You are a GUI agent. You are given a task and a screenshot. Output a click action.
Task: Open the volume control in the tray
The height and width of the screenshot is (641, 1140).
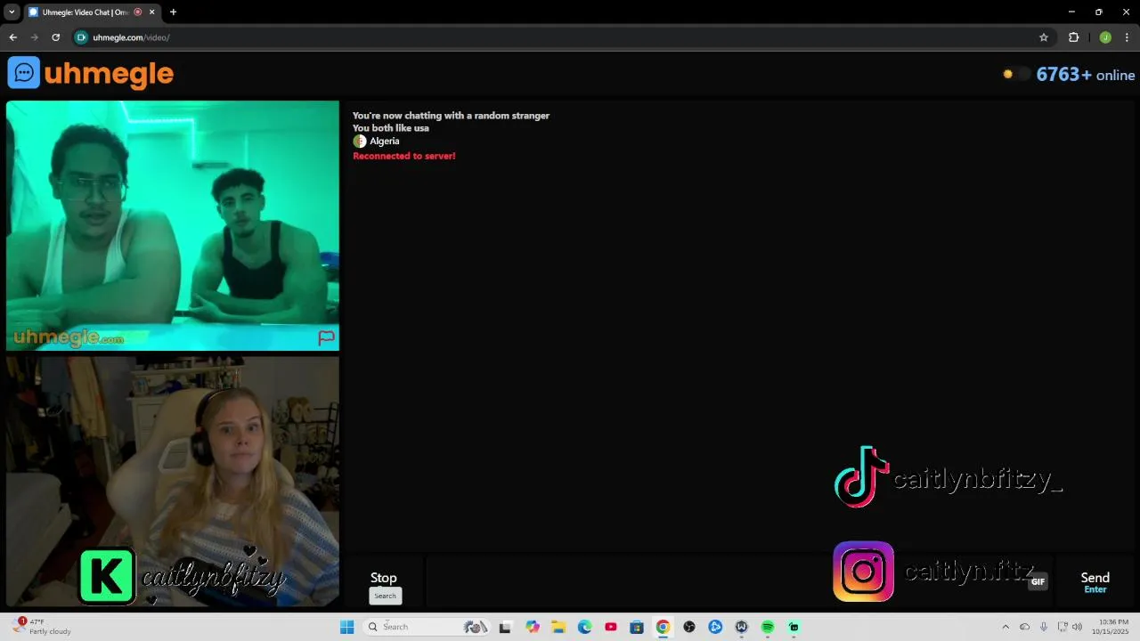[x=1077, y=627]
